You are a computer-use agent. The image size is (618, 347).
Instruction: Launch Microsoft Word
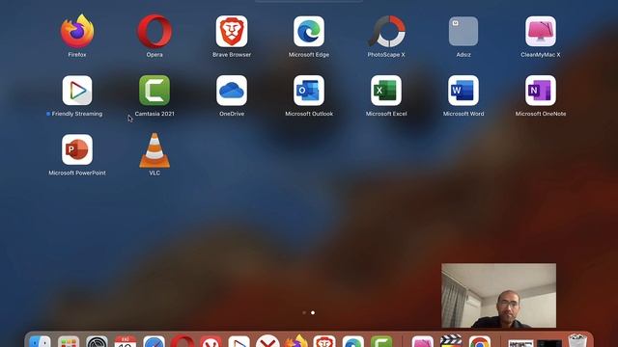click(x=463, y=91)
